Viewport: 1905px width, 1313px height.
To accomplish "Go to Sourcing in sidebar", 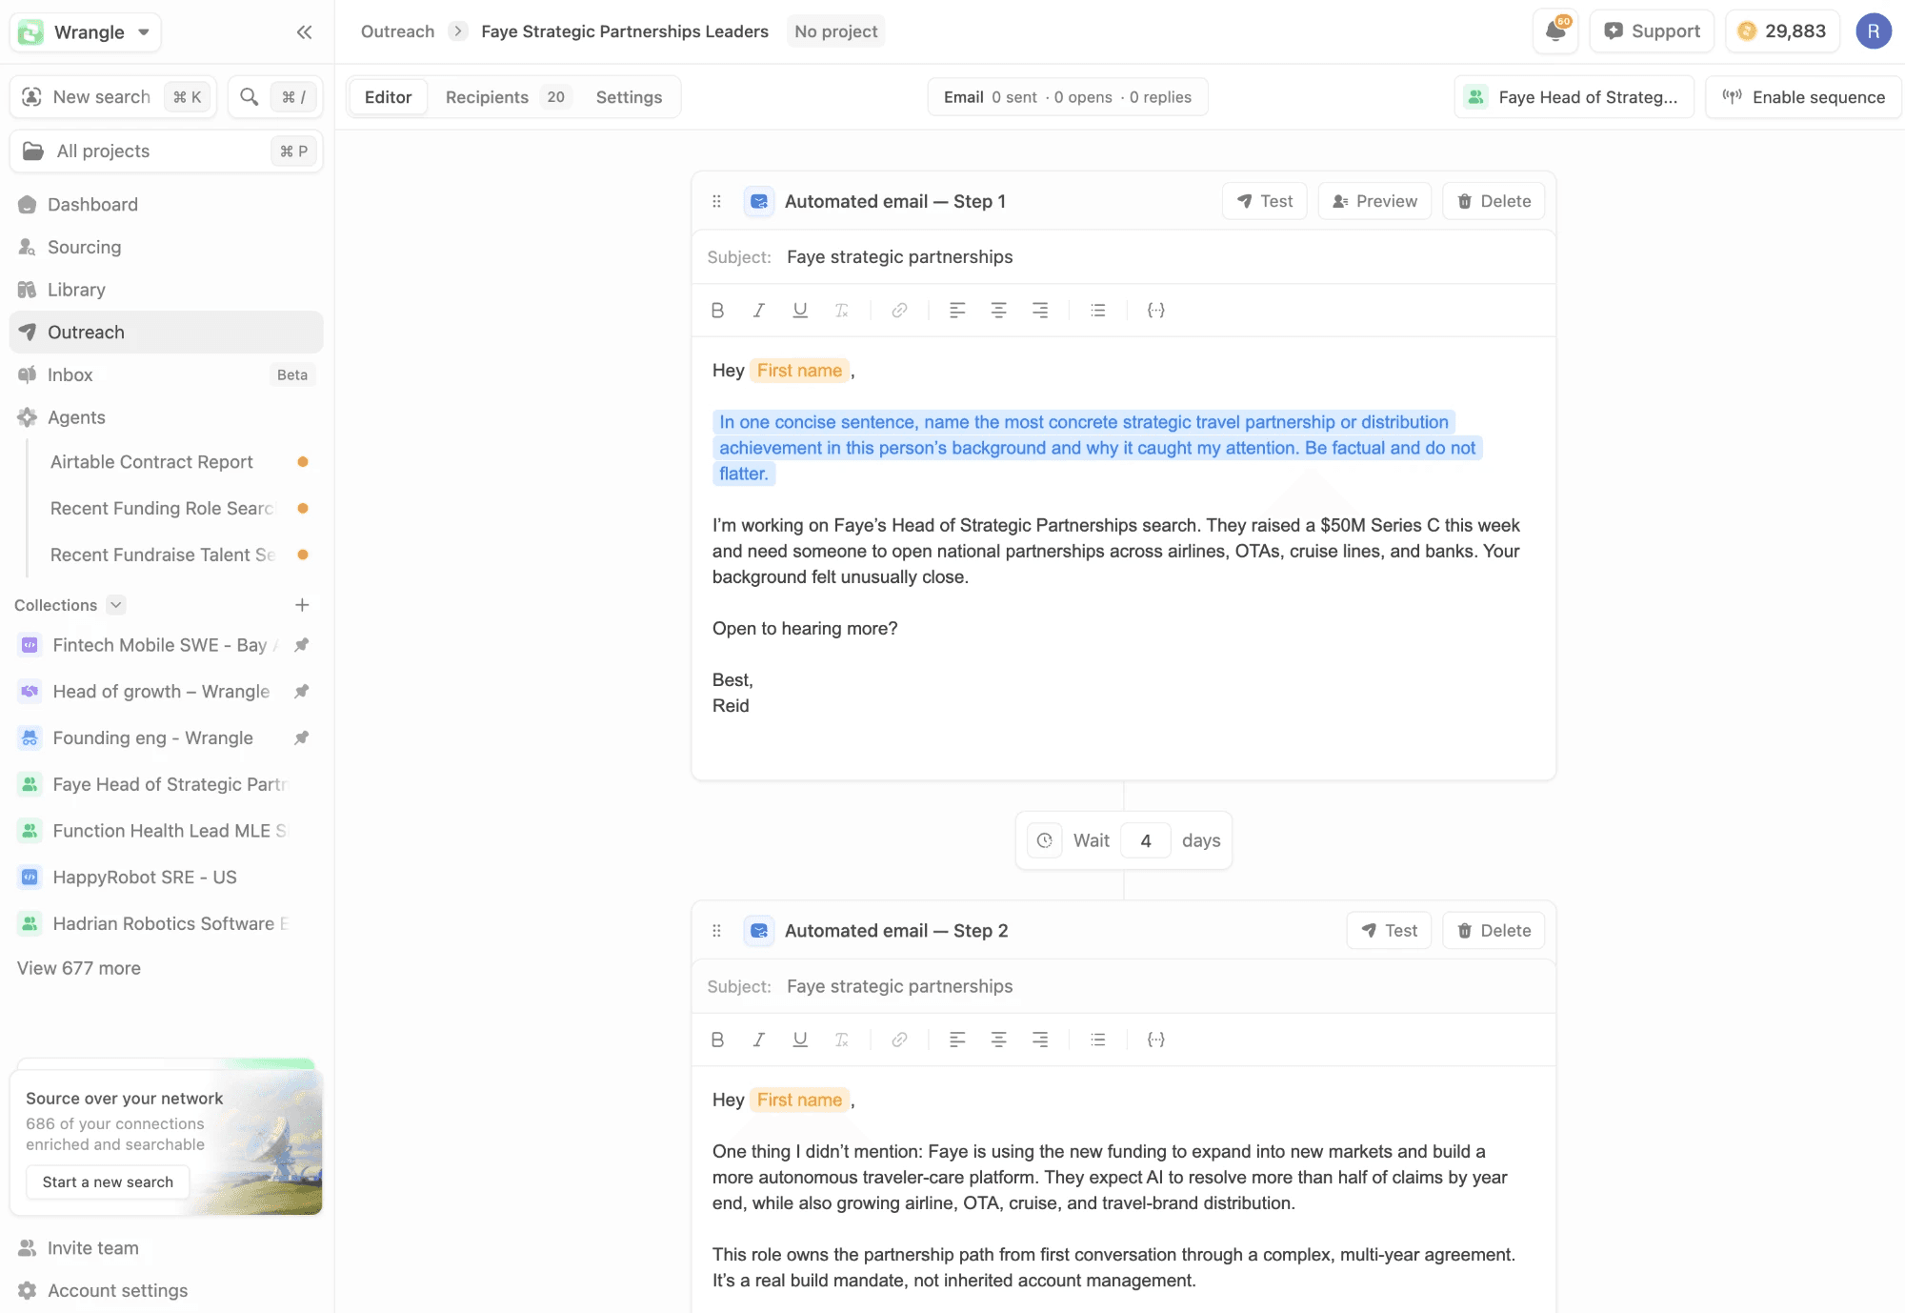I will pos(166,248).
